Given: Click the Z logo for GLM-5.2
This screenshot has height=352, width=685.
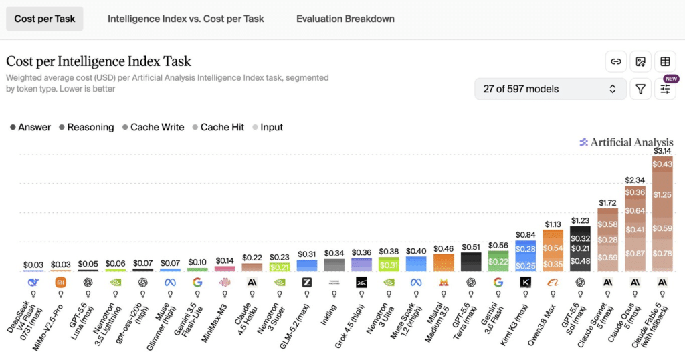Looking at the screenshot, I should click(306, 283).
